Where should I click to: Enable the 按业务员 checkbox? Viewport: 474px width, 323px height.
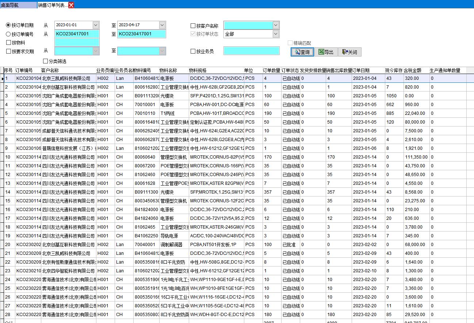[193, 51]
